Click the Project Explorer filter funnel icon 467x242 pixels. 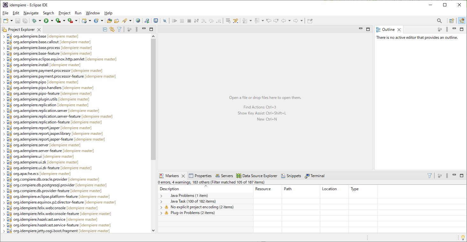(x=119, y=29)
